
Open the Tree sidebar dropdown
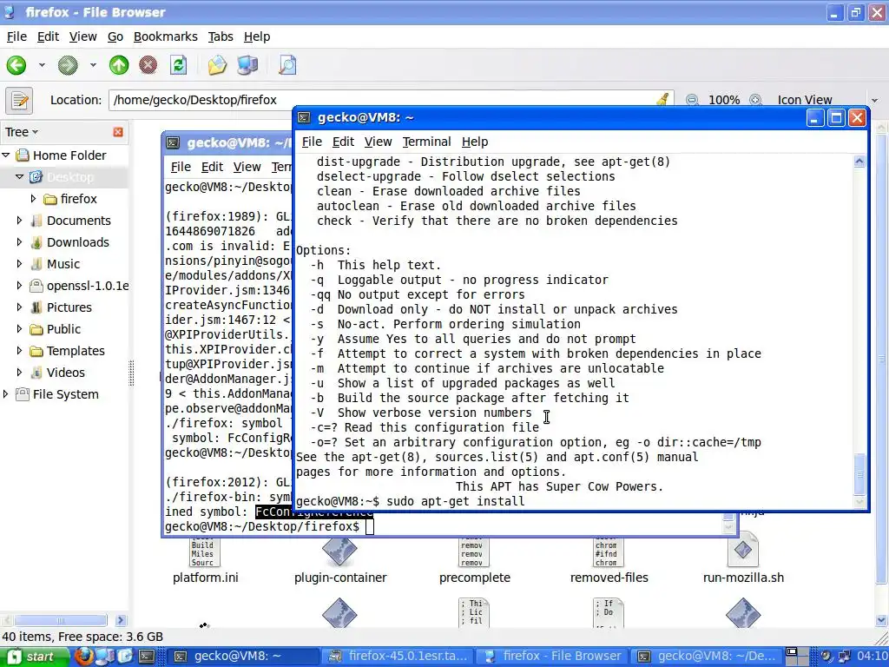(x=22, y=132)
